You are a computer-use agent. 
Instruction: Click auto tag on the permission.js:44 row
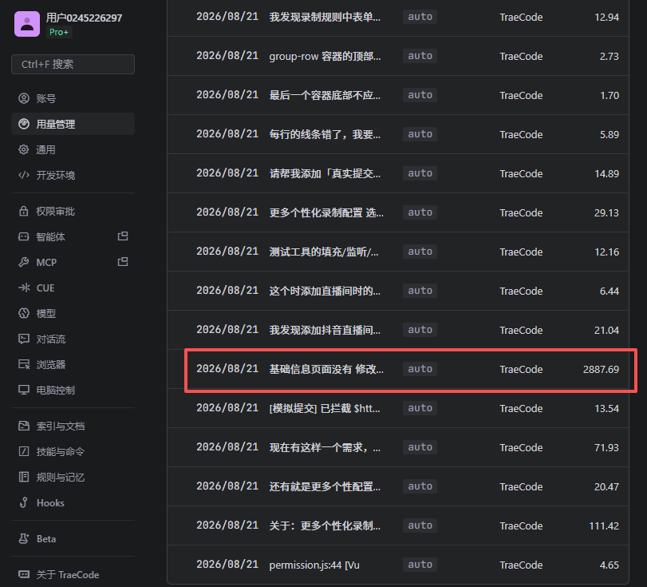tap(420, 565)
